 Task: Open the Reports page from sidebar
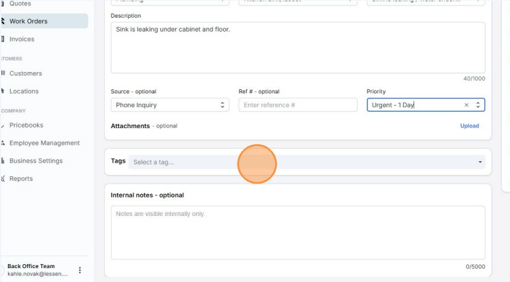pos(20,179)
